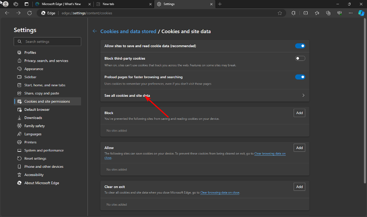Follow Clear browsing data on close link in Allow
Viewport: 367px width, 217px height.
coord(270,153)
